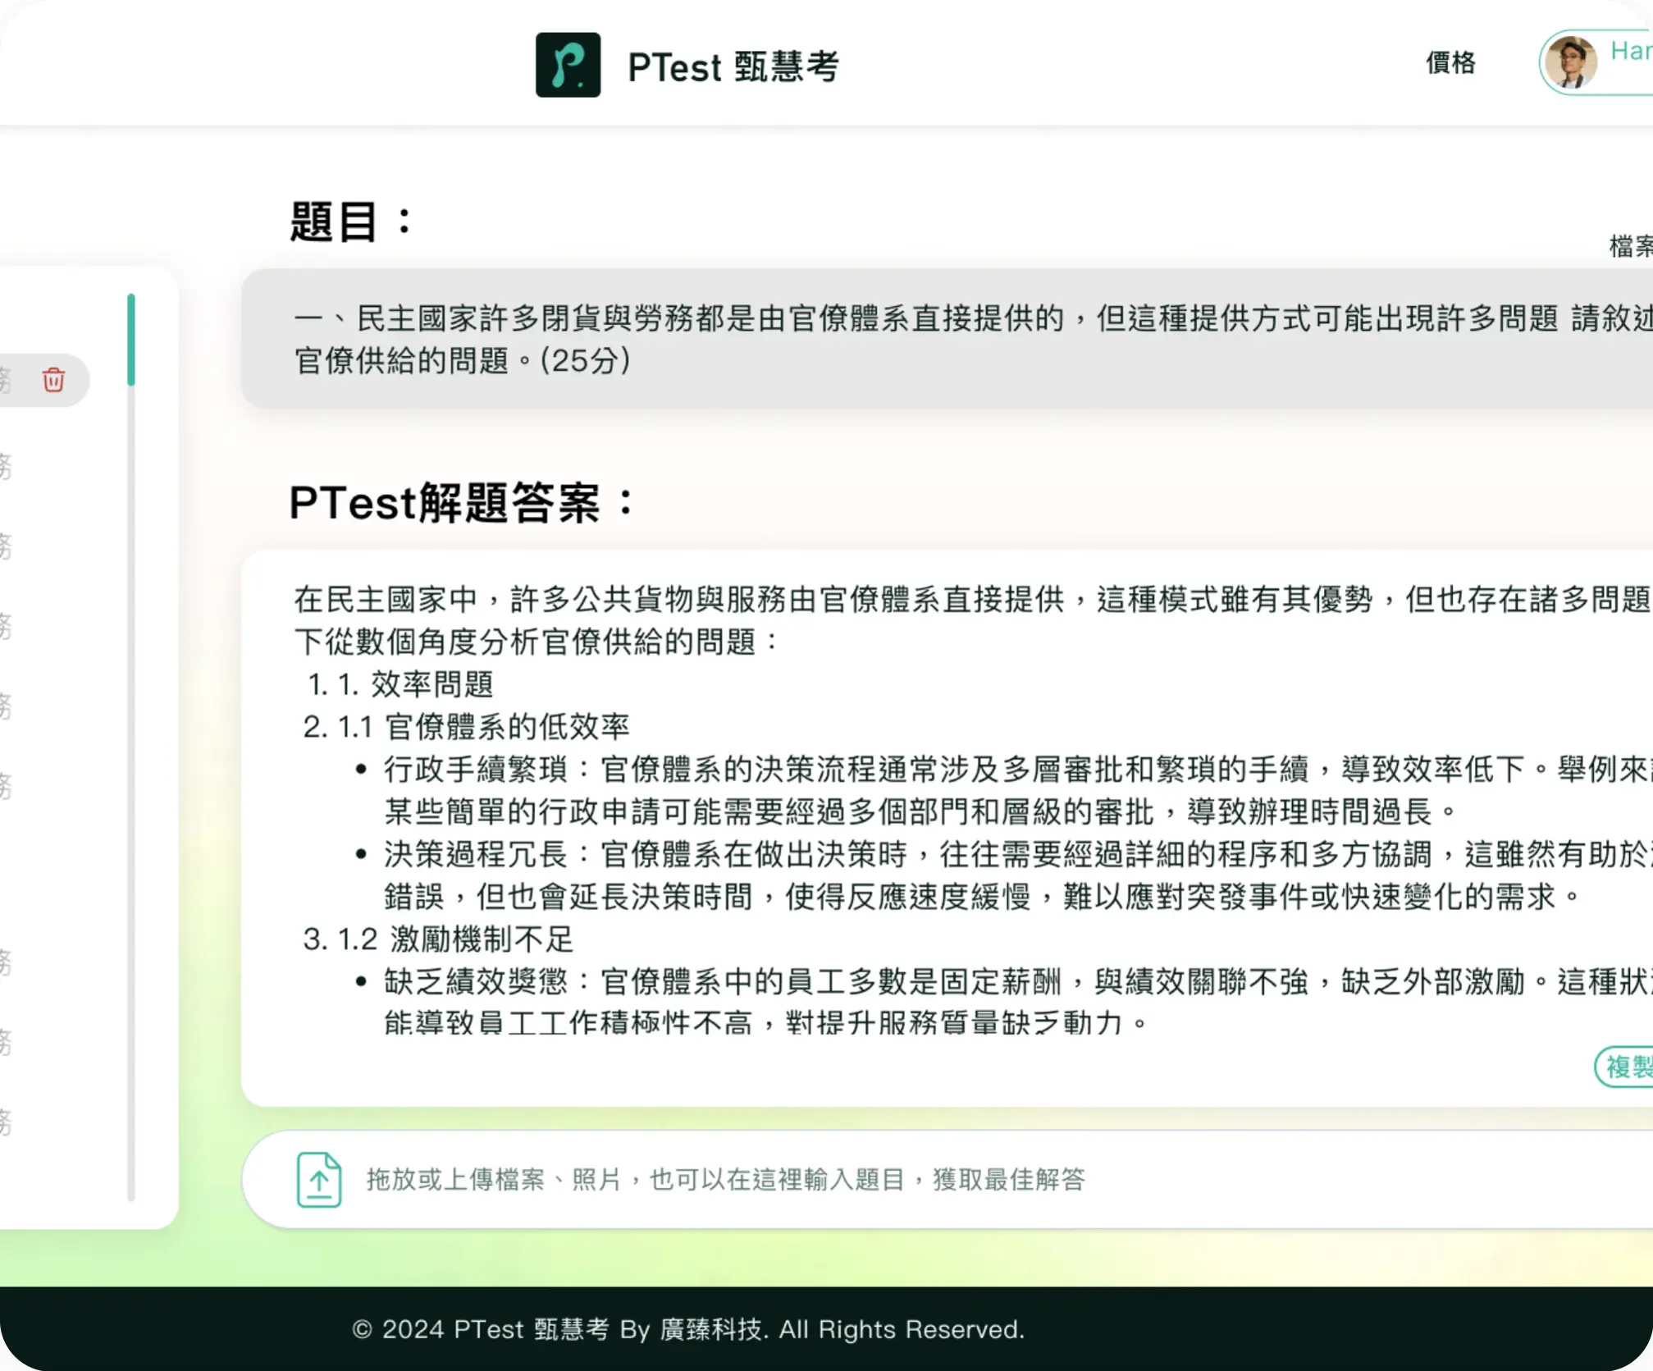Screen dimensions: 1653x1371
Task: Open the trash icon to delete the selected history
Action: click(x=53, y=380)
